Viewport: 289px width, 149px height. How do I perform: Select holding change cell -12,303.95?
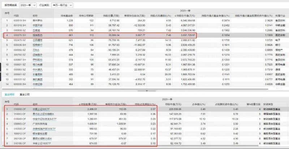pos(139,25)
